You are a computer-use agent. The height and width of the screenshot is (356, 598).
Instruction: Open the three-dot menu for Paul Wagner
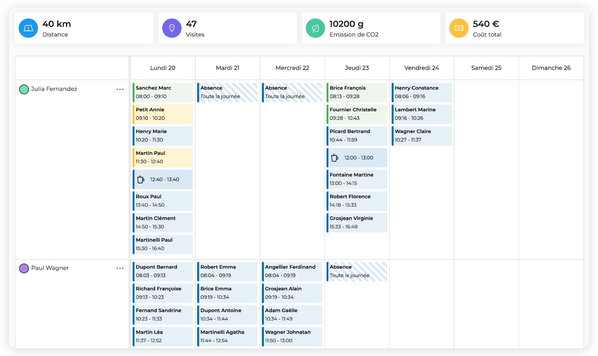pos(120,268)
